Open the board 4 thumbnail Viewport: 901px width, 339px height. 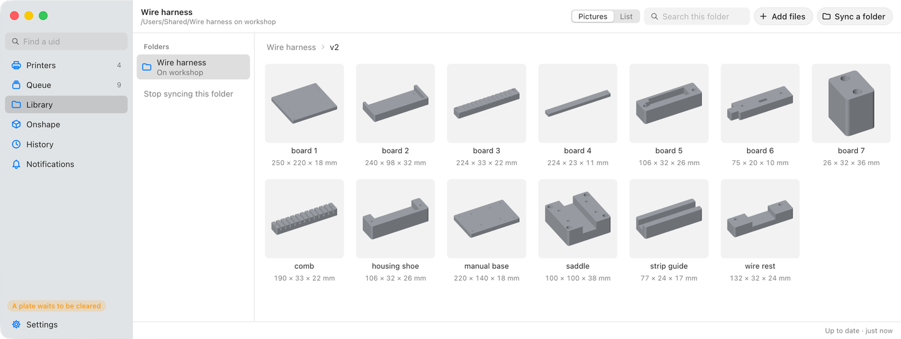click(x=578, y=103)
